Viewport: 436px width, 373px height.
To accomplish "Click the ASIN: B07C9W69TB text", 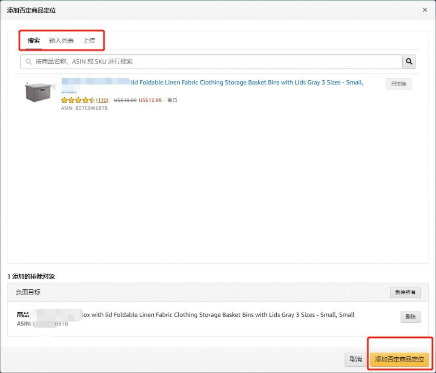I will coord(84,108).
